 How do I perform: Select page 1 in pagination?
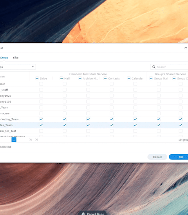pos(14,140)
